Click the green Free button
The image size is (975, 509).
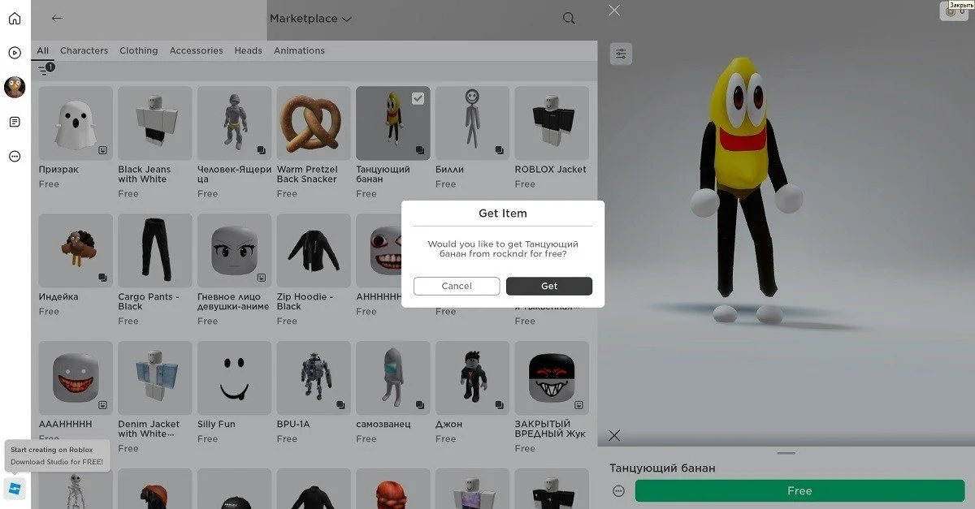[799, 491]
